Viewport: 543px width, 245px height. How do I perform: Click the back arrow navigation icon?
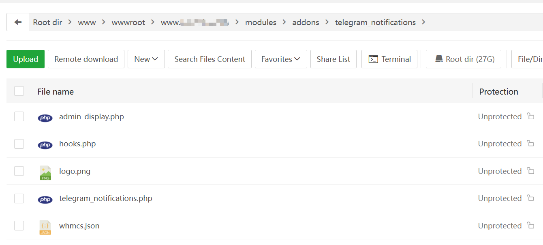(x=18, y=22)
